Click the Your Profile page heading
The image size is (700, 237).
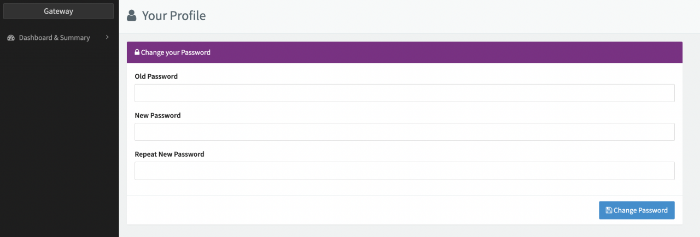click(173, 16)
